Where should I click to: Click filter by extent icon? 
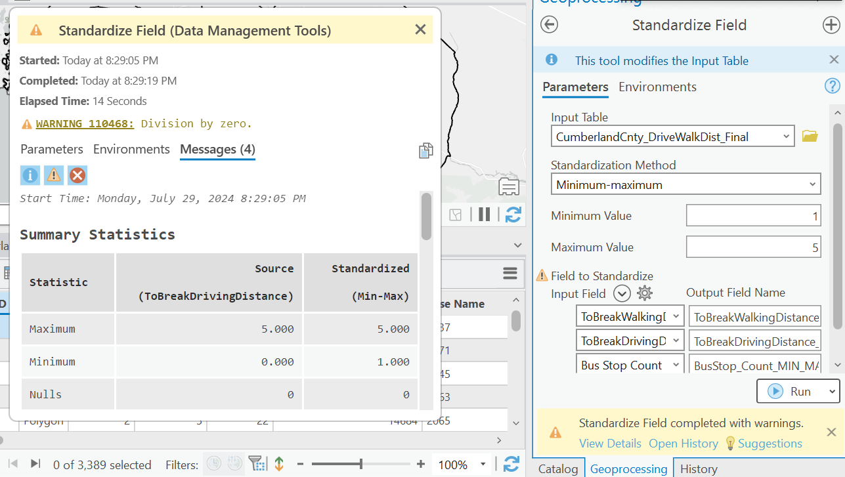(x=258, y=465)
